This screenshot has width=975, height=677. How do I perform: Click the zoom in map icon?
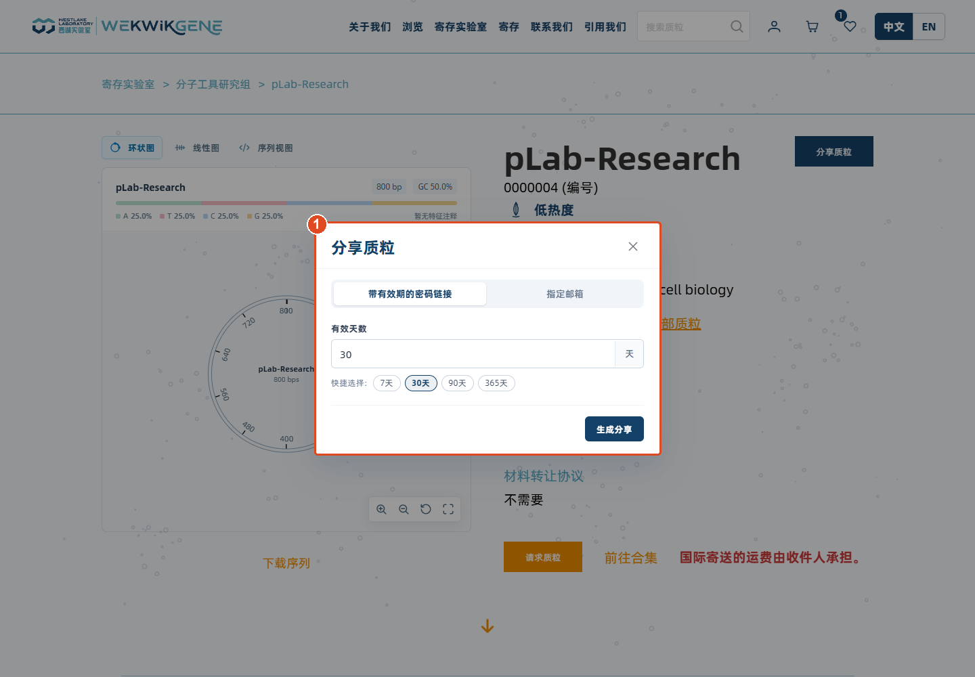pos(381,509)
